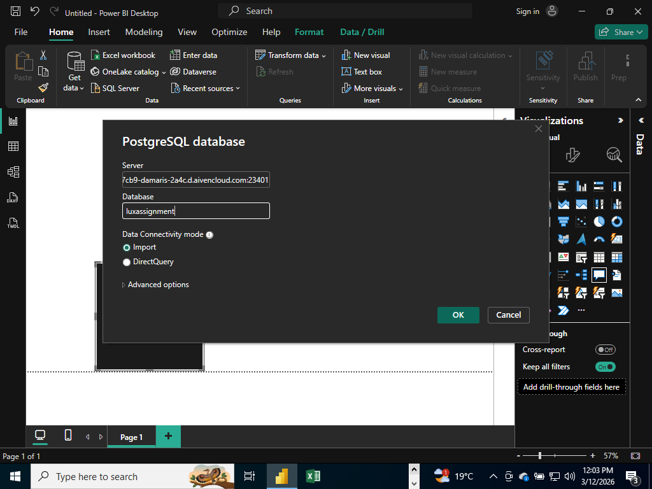Select the DirectQuery radio button
The image size is (652, 489).
127,262
